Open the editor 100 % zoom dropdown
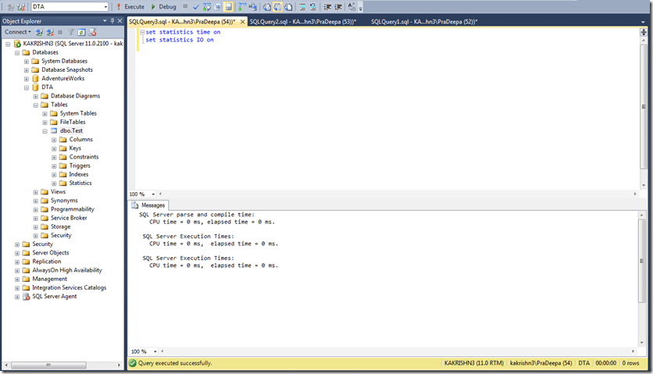Image resolution: width=653 pixels, height=374 pixels. click(153, 194)
